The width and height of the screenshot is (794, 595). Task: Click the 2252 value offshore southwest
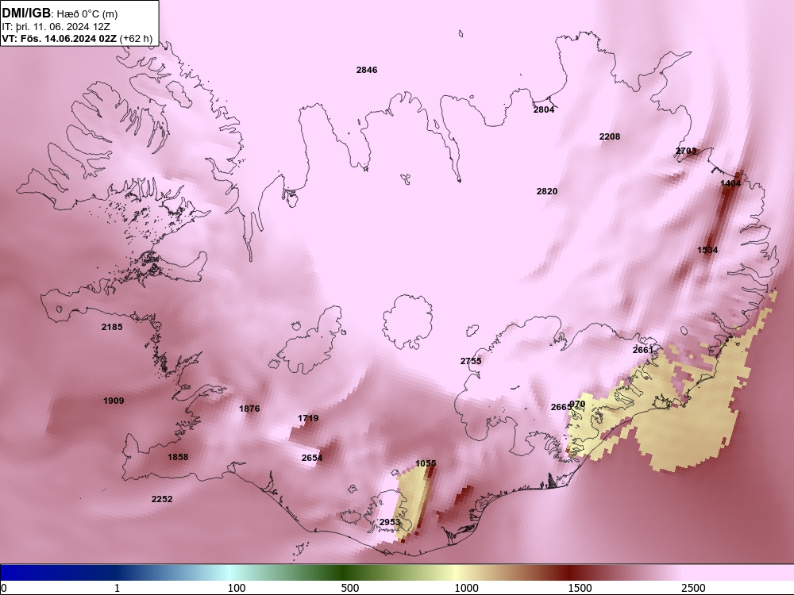coord(162,499)
